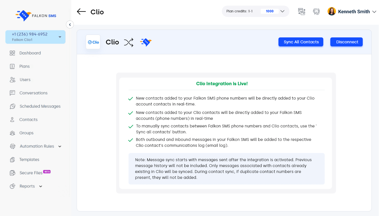Click the Contacts person icon
385x216 pixels.
(x=12, y=120)
